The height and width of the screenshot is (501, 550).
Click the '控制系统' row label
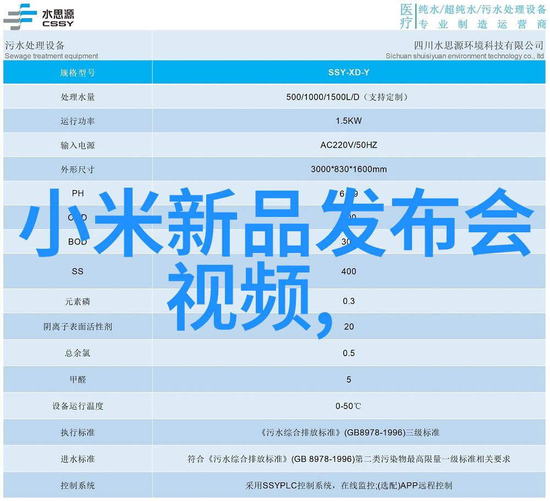(78, 486)
